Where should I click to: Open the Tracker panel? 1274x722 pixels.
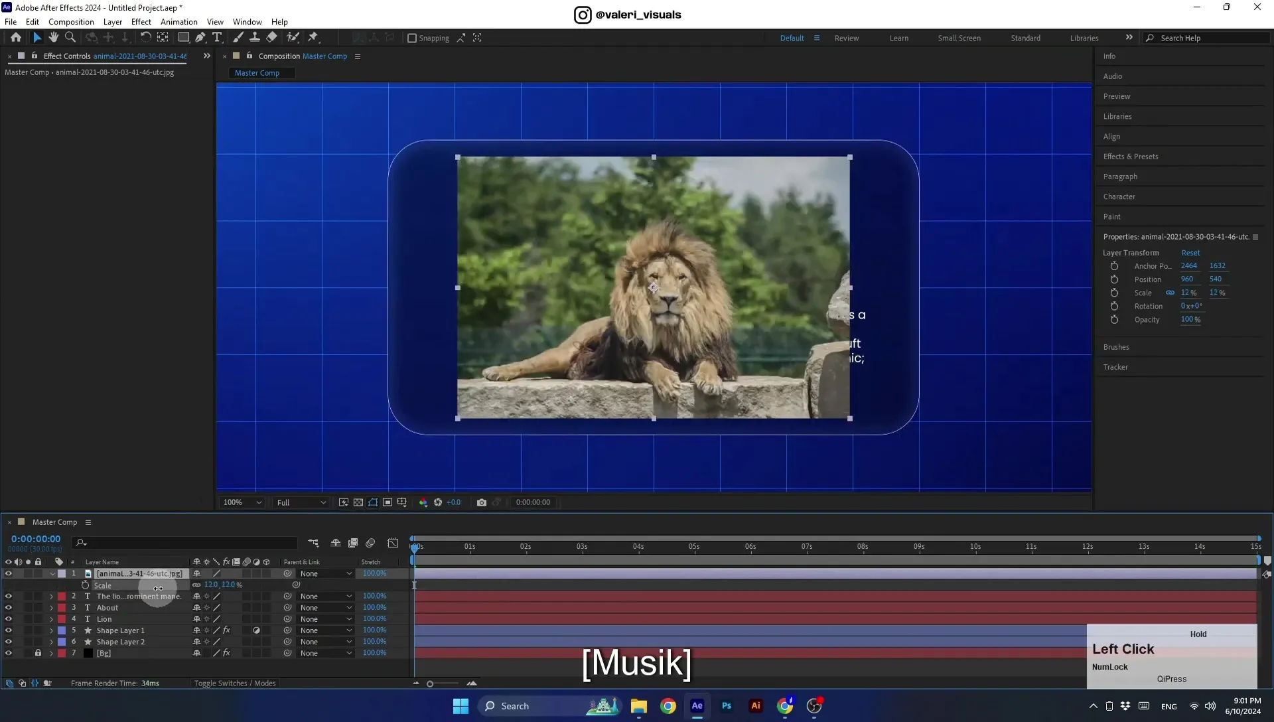click(x=1115, y=368)
